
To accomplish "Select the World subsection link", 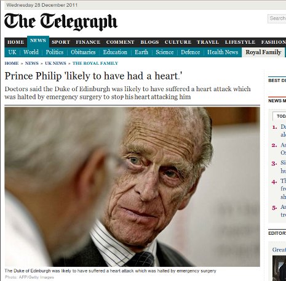I will pyautogui.click(x=31, y=52).
